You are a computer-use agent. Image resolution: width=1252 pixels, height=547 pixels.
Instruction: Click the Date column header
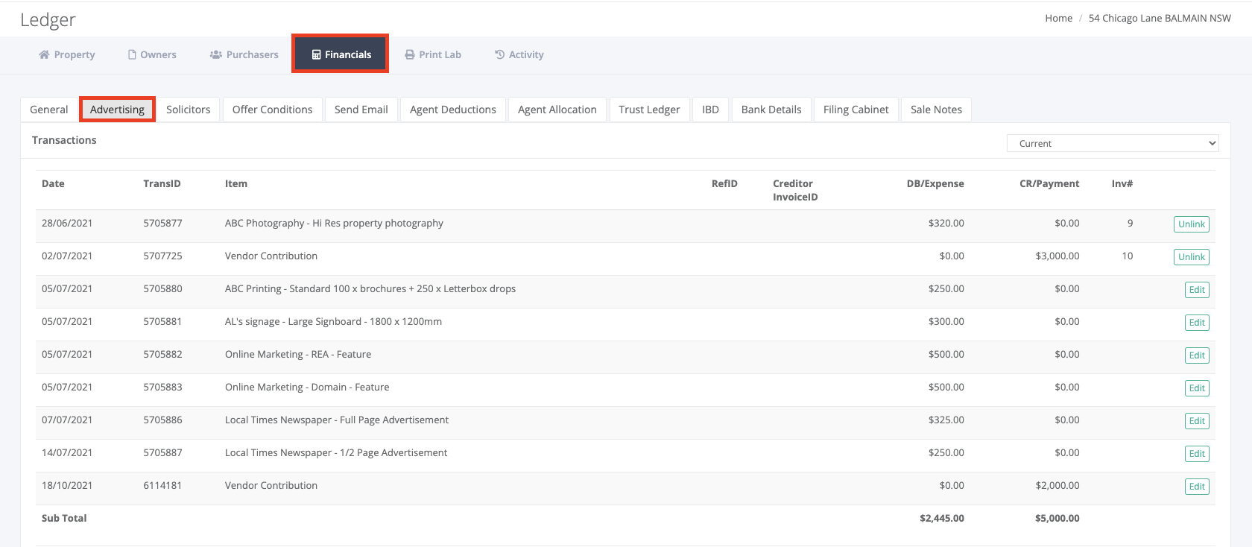pyautogui.click(x=53, y=183)
